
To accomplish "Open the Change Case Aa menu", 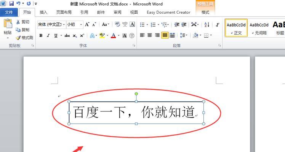I will point(106,24).
